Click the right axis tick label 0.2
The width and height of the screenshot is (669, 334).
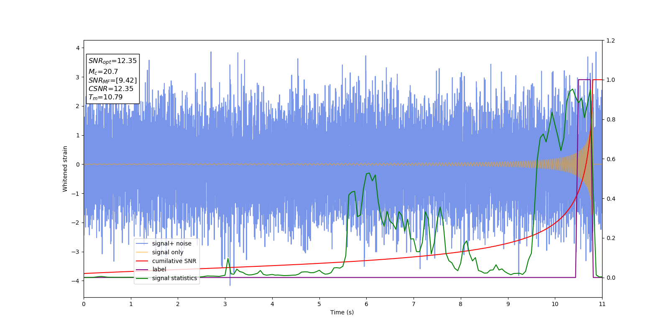(x=610, y=238)
